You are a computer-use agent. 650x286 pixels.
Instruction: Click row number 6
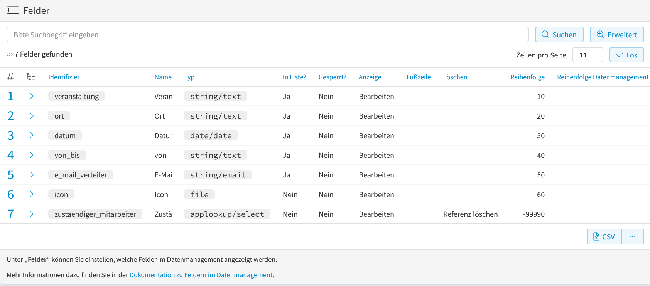point(10,194)
